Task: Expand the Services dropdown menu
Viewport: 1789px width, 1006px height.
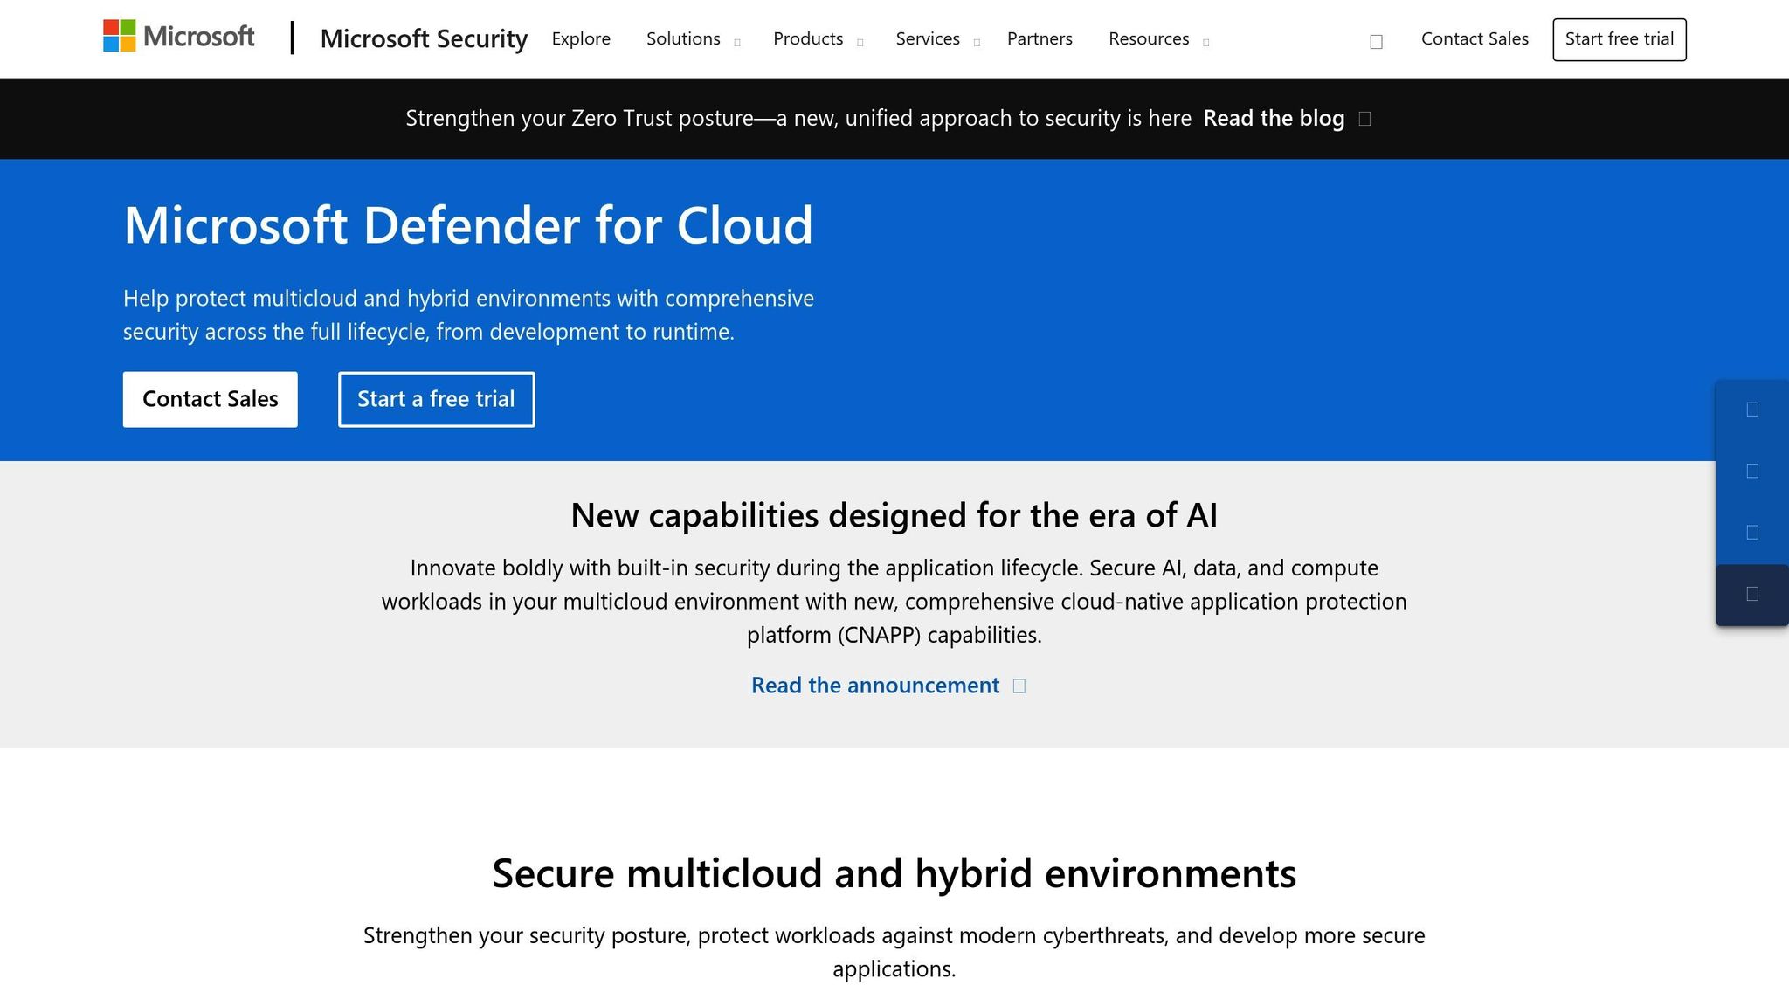Action: pos(937,39)
